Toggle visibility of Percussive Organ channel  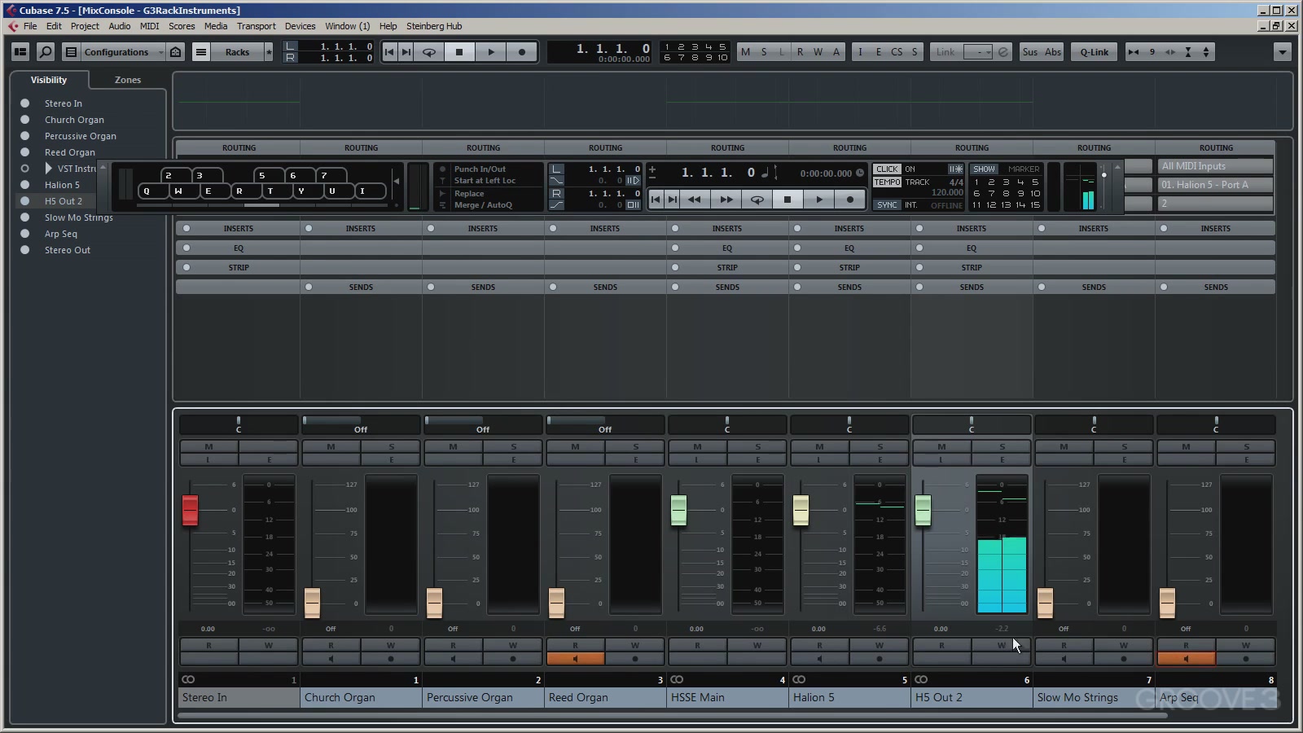click(x=24, y=136)
